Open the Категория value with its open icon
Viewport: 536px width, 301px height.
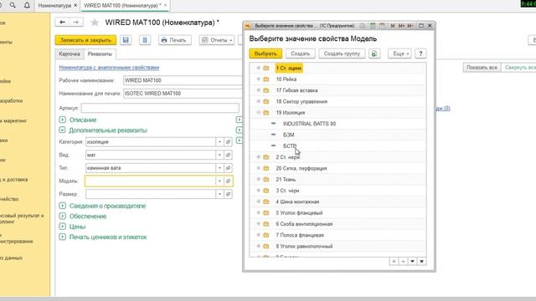[x=229, y=141]
